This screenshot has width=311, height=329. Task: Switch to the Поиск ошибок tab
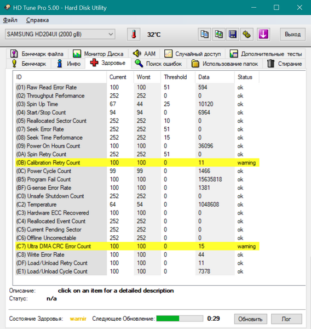[x=159, y=64]
